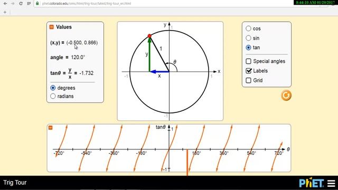Click the 540° tick label on the graph
Viewport: 338px width, 190px height.
(251, 153)
